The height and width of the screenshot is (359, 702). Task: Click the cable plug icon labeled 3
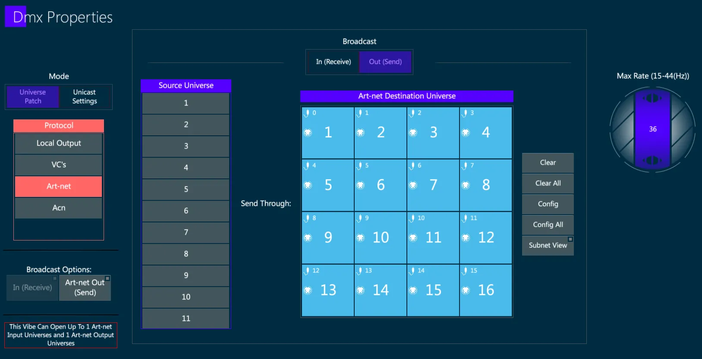tap(465, 113)
